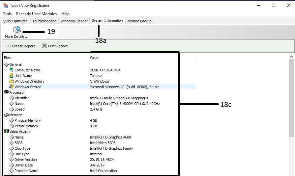Select the System Information tab
Image resolution: width=295 pixels, height=176 pixels.
point(107,20)
